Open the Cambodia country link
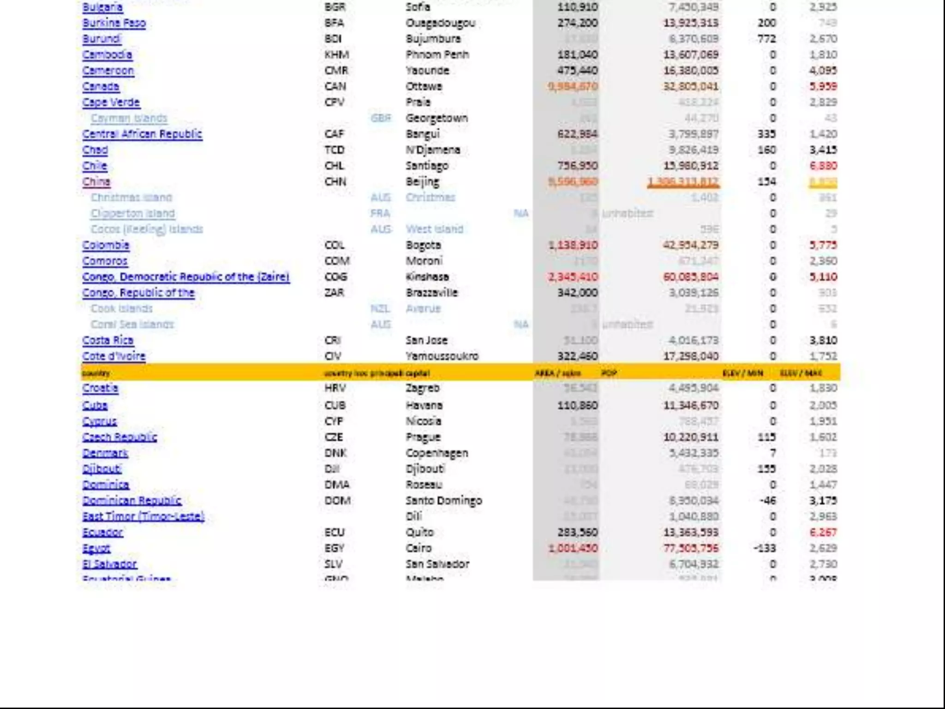The image size is (945, 709). 107,55
